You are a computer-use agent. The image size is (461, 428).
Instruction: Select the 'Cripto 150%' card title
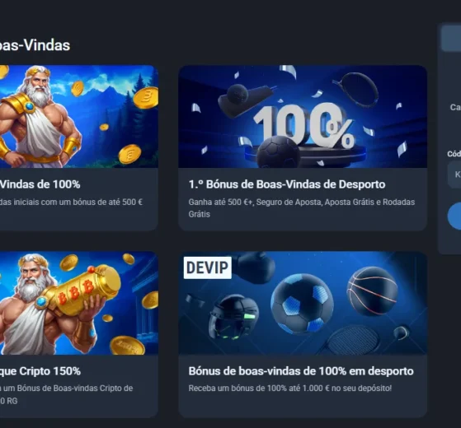coord(40,371)
